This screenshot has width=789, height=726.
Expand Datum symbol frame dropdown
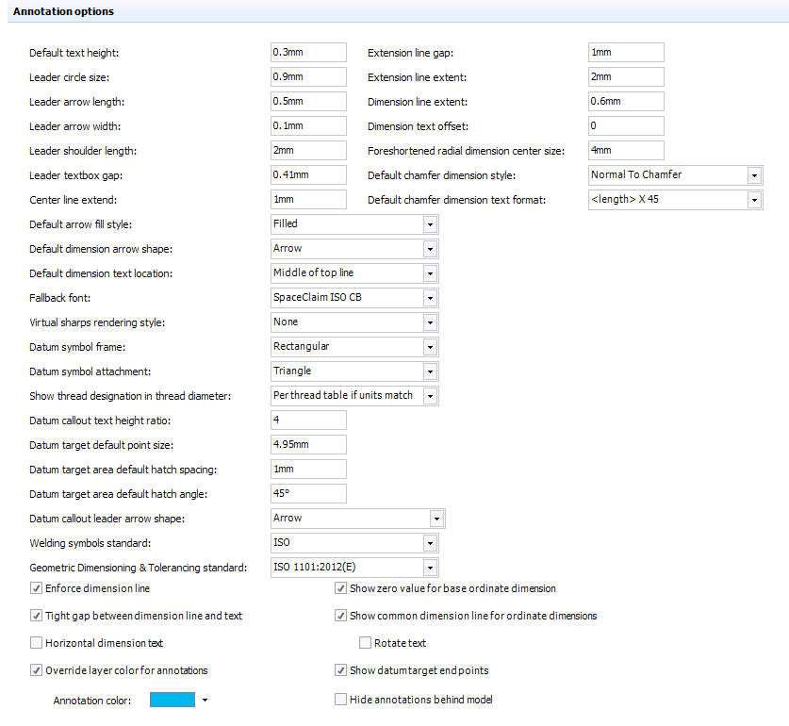tap(430, 347)
